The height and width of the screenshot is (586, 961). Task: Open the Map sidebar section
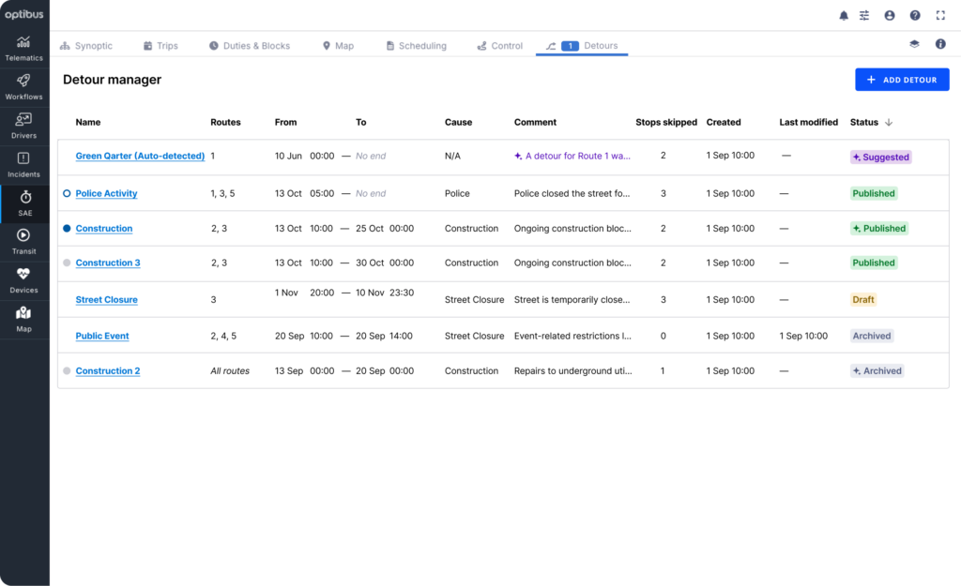point(23,320)
